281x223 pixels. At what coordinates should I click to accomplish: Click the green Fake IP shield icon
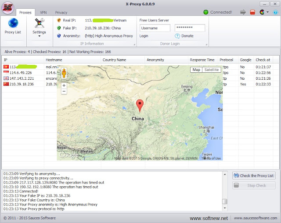click(59, 28)
